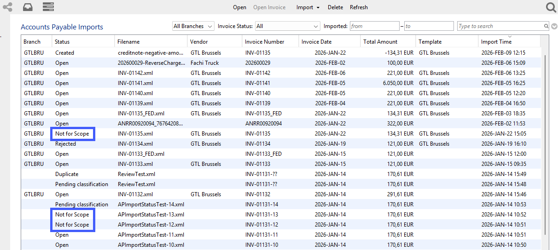
Task: Click the 'Type to search' field
Action: (x=500, y=26)
